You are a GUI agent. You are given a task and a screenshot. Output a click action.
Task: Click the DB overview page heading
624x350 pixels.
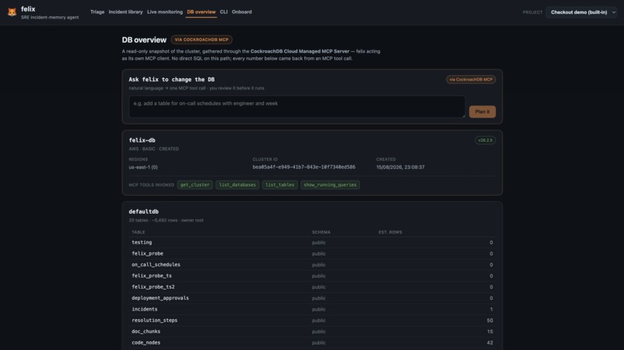click(x=144, y=39)
